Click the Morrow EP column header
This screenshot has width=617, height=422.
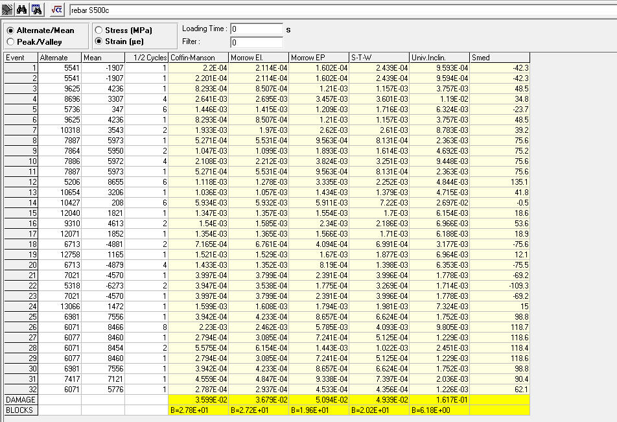[x=319, y=58]
